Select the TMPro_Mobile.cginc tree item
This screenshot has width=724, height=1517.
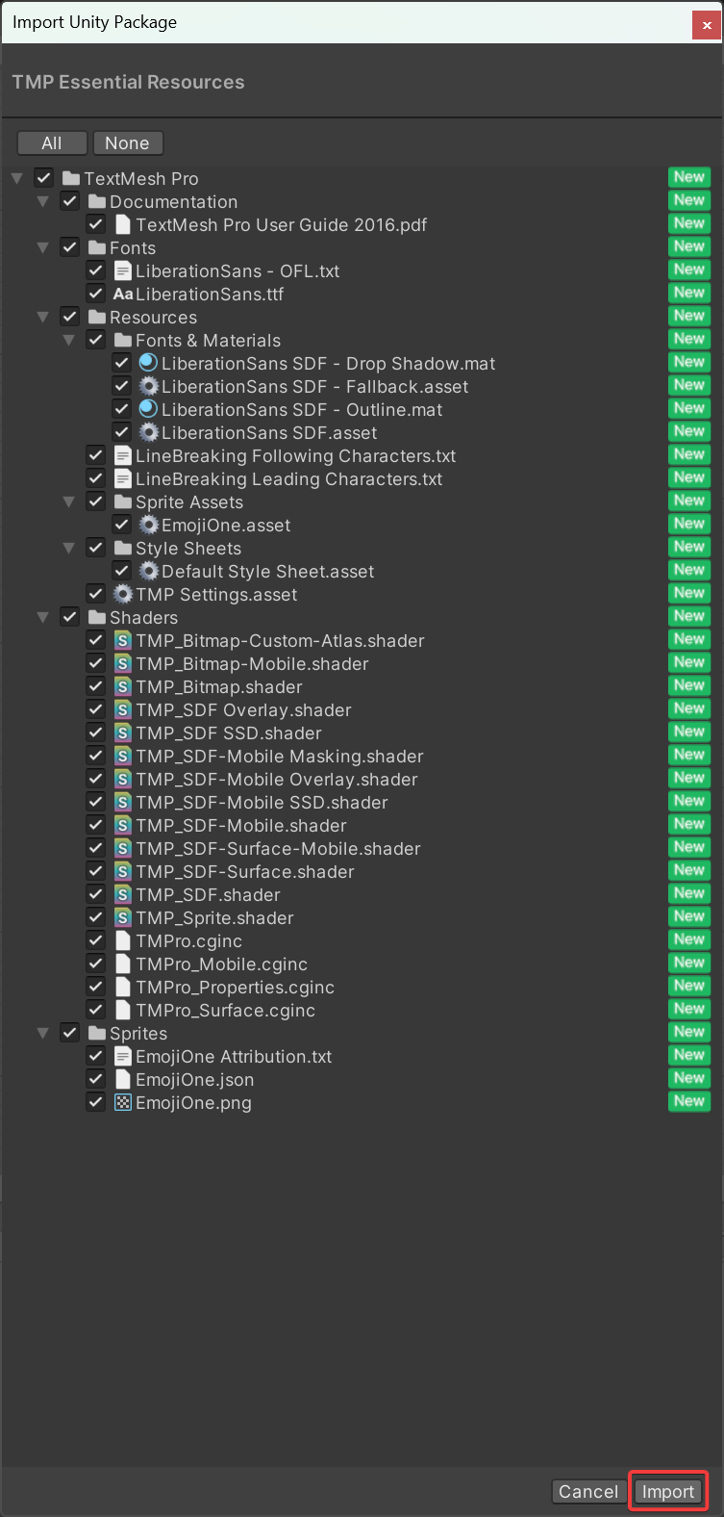pyautogui.click(x=221, y=964)
